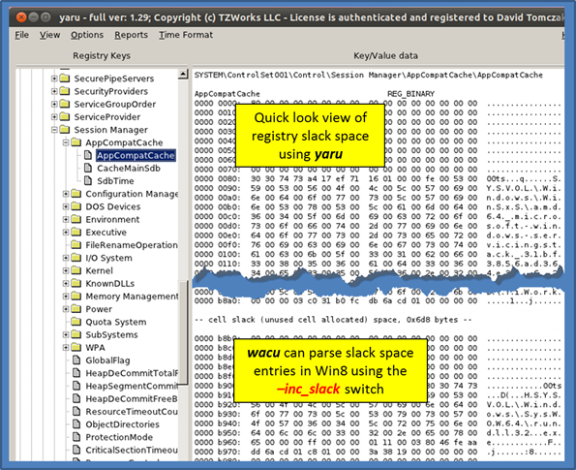The height and width of the screenshot is (470, 576).
Task: Click the Power folder icon
Action: click(76, 309)
